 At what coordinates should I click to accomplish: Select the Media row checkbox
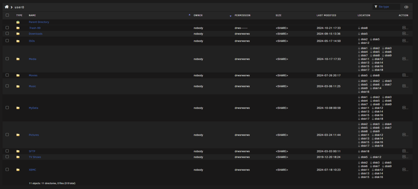coord(7,59)
